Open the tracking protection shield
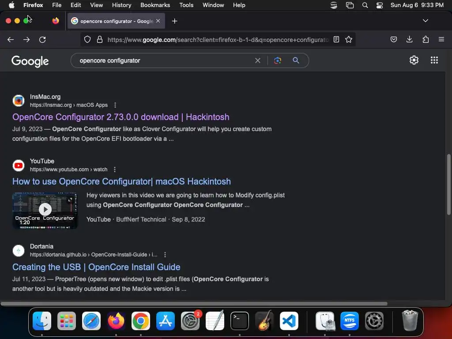This screenshot has width=452, height=339. [x=87, y=39]
